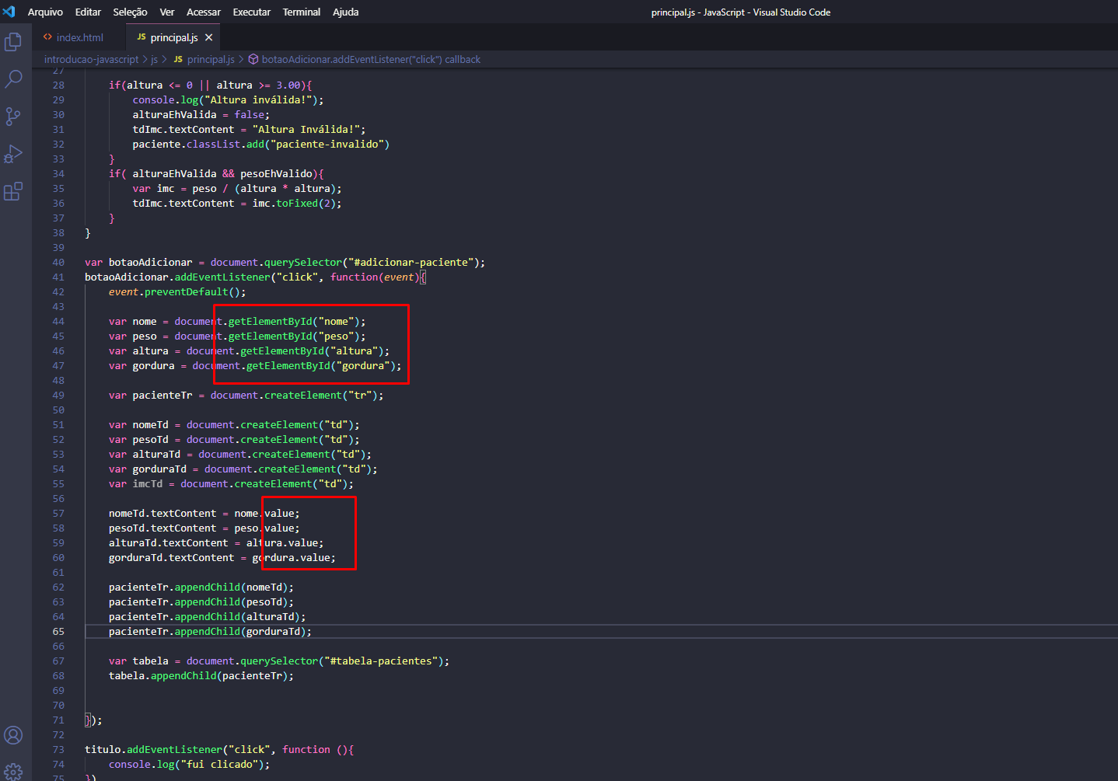The width and height of the screenshot is (1118, 781).
Task: Click classList.add("paciente-invalido") on line 32
Action: point(288,145)
